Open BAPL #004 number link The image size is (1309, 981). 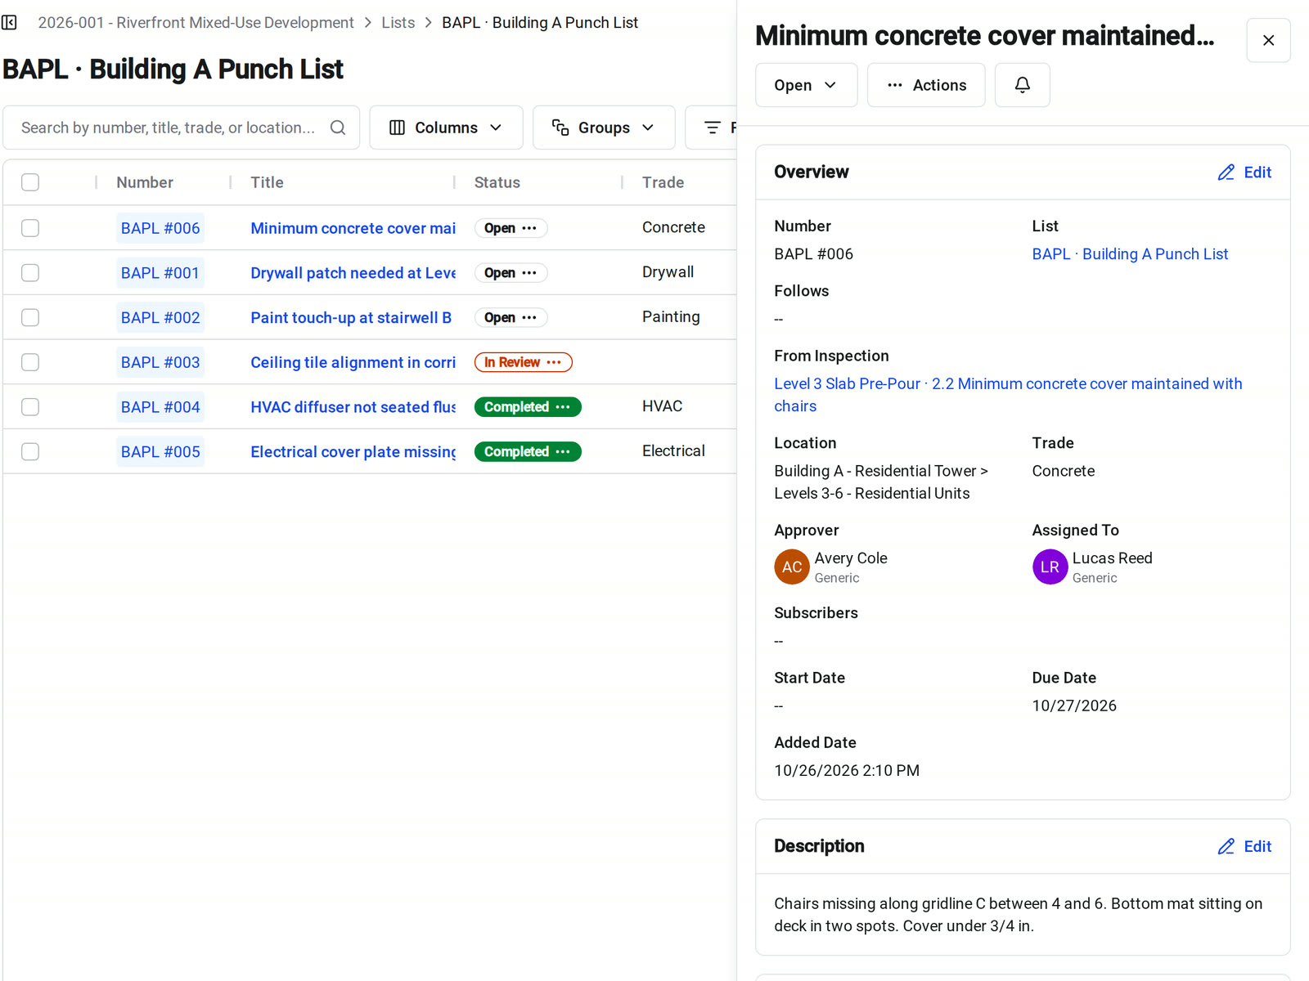[160, 407]
